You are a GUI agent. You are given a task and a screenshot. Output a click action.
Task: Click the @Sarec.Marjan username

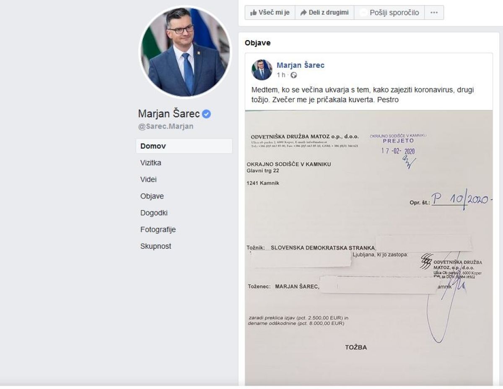point(166,126)
